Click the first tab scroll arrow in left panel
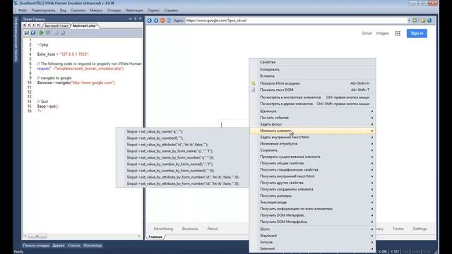 pyautogui.click(x=25, y=25)
